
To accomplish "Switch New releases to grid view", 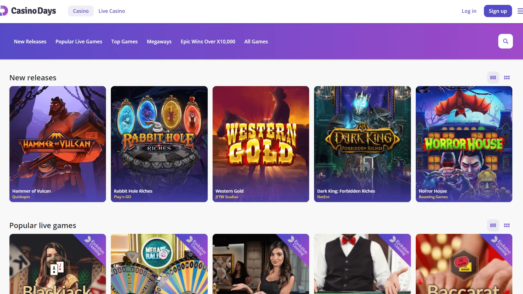I will point(507,78).
